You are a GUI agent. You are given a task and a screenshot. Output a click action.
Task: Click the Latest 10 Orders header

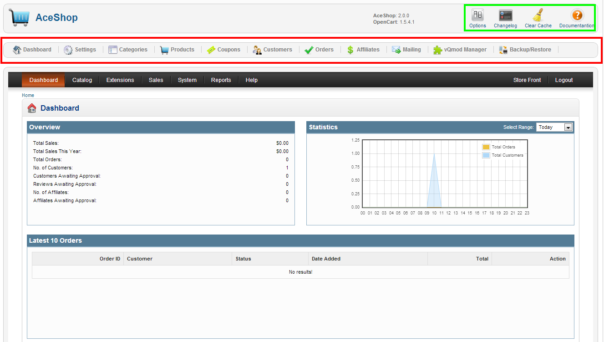point(301,240)
